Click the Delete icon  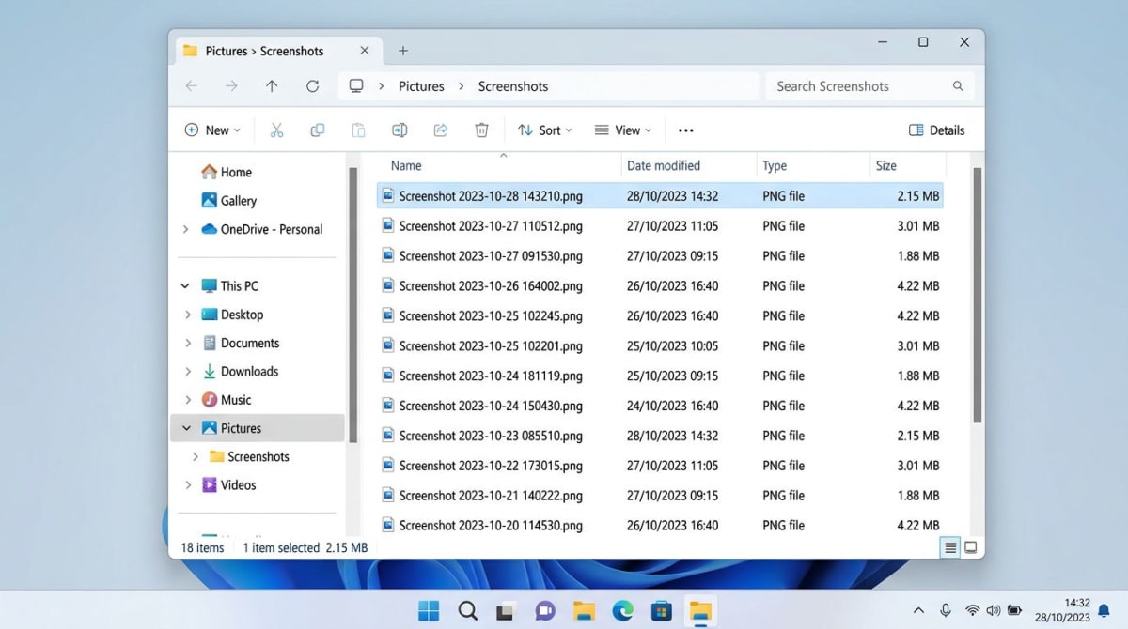pyautogui.click(x=481, y=130)
